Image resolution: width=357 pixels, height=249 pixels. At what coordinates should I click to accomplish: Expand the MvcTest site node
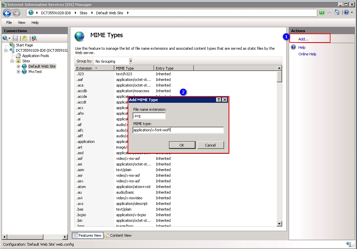pyautogui.click(x=19, y=72)
